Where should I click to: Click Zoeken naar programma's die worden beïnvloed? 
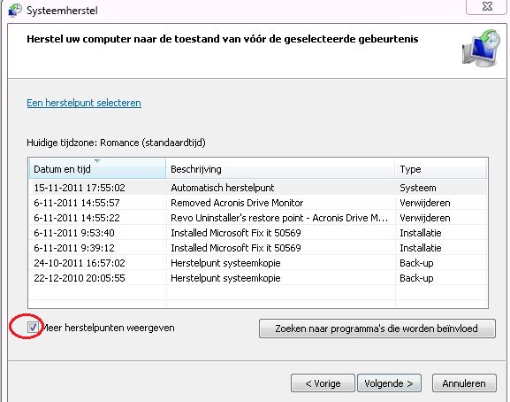tap(377, 329)
